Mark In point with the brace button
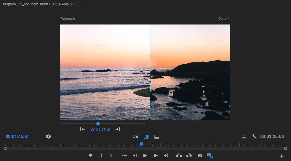This screenshot has height=161, width=291. (101, 156)
